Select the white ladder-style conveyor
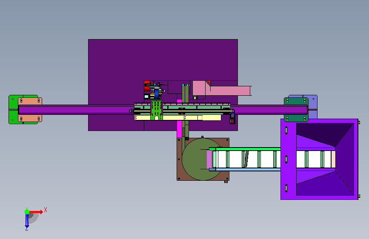Image resolution: width=369 pixels, height=239 pixels. click(x=273, y=159)
